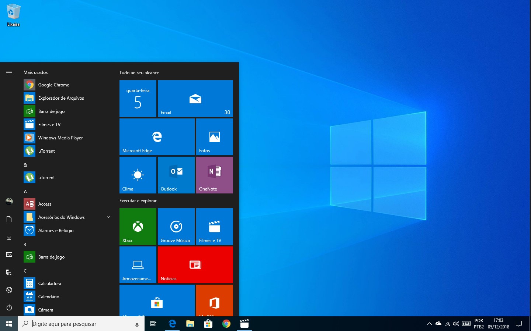
Task: Open the touch keyboard icon in tray
Action: coord(466,324)
